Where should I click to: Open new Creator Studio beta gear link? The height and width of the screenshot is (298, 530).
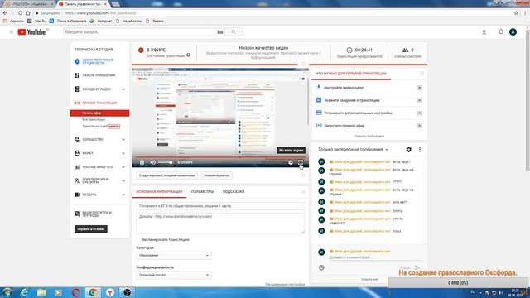pyautogui.click(x=77, y=61)
